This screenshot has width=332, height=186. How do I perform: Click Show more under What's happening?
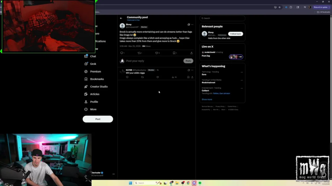207,99
